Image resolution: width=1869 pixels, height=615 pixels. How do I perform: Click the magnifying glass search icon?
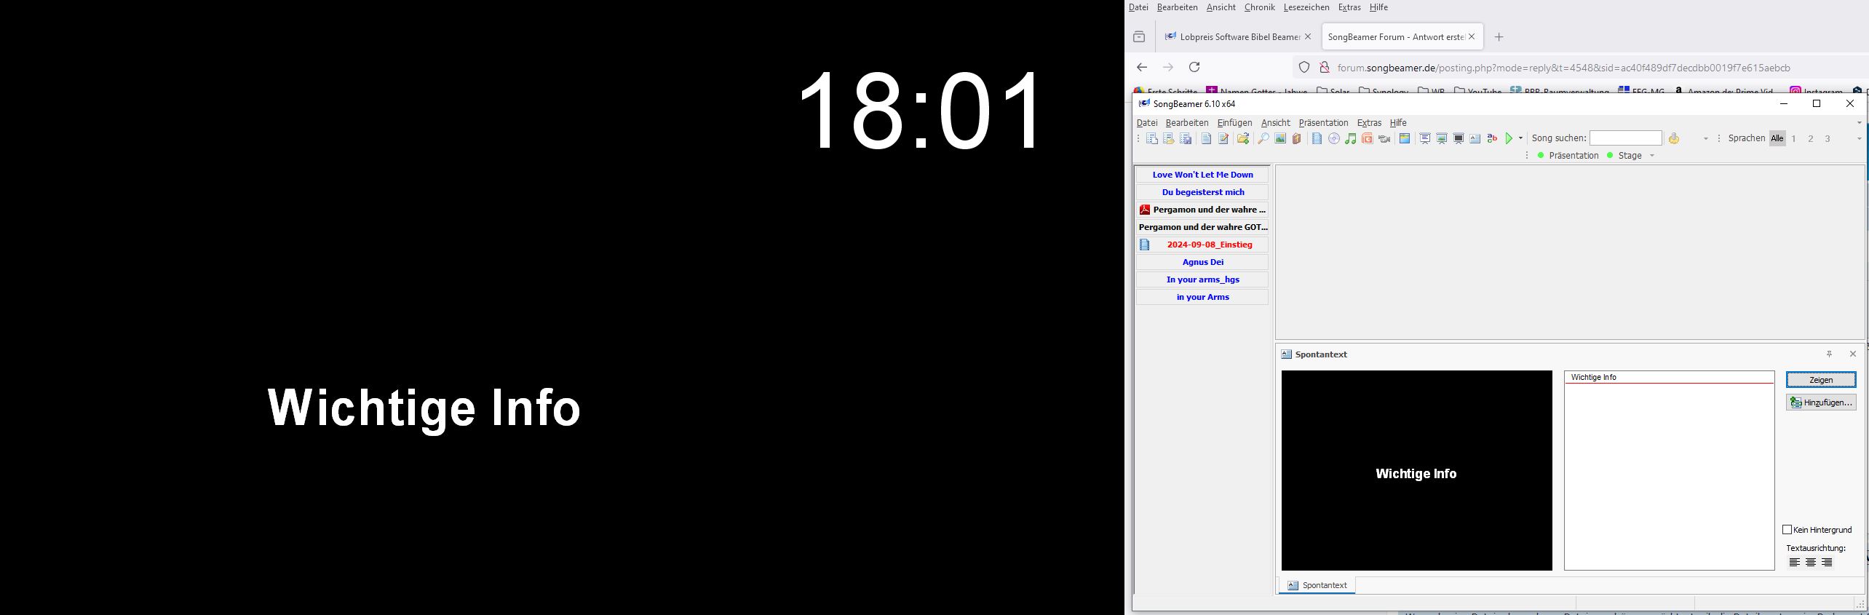tap(1263, 138)
